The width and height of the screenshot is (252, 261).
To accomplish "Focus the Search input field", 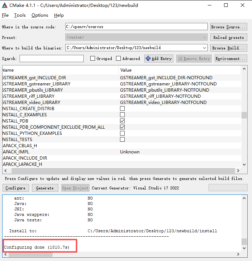I will (51, 59).
